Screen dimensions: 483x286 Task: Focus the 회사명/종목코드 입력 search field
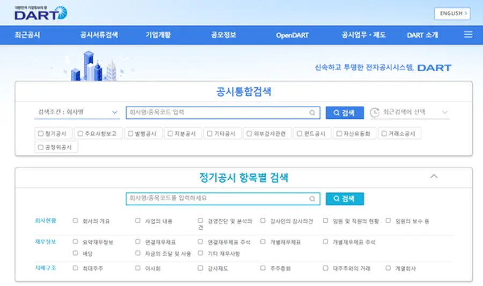coord(217,113)
